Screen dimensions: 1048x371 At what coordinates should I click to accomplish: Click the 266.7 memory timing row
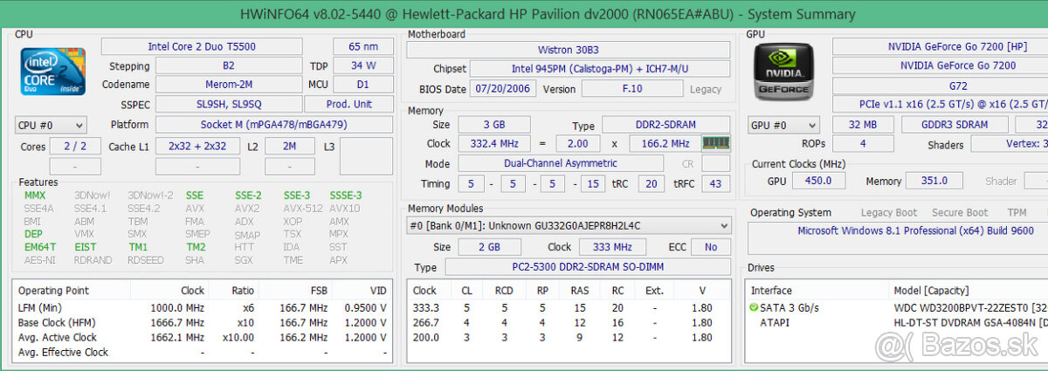point(569,323)
